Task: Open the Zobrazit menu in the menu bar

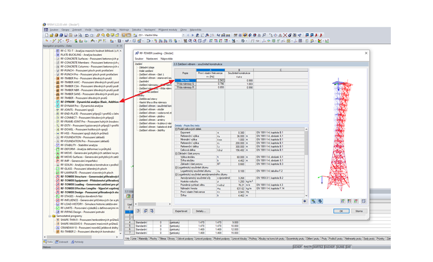Action: pos(77,30)
